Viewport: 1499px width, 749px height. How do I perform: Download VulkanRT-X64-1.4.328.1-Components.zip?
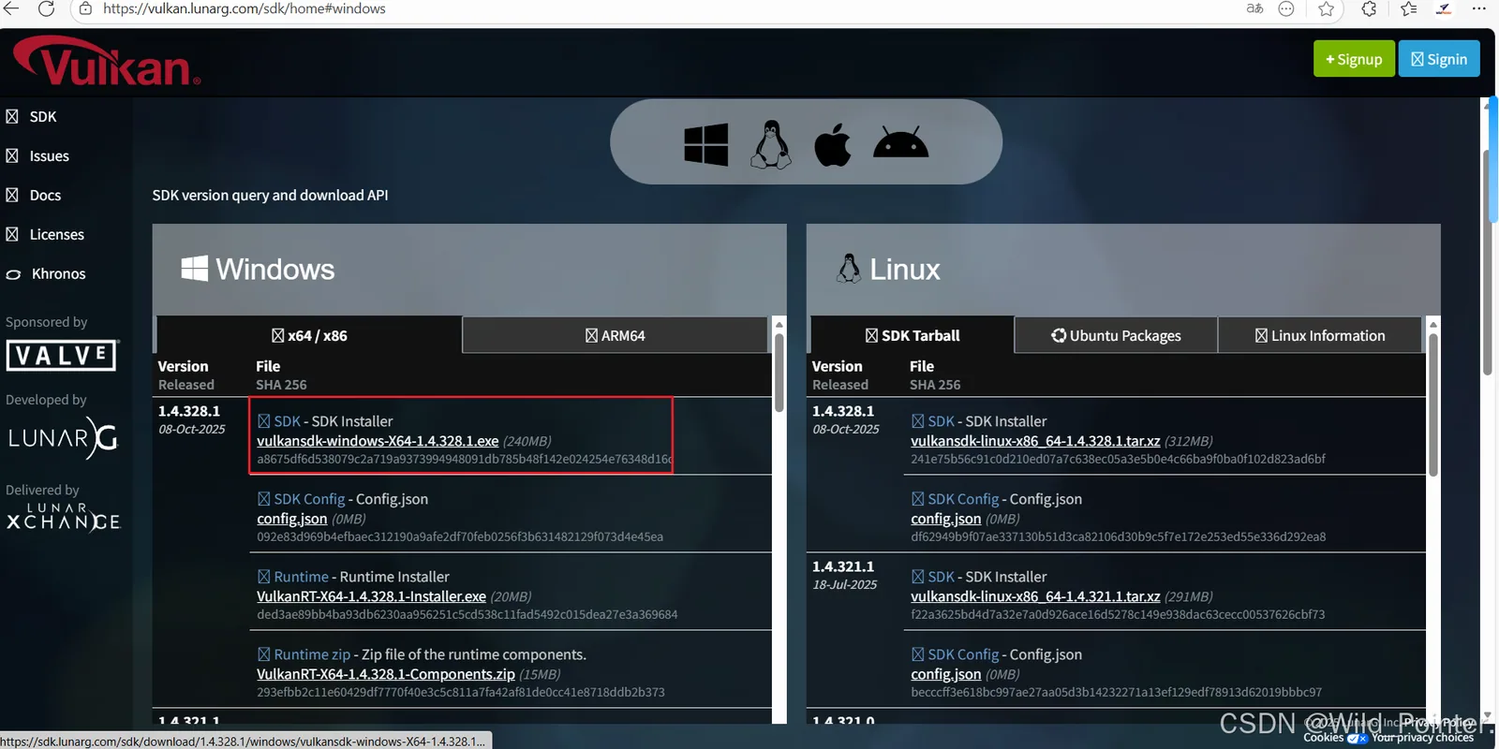[x=386, y=674]
